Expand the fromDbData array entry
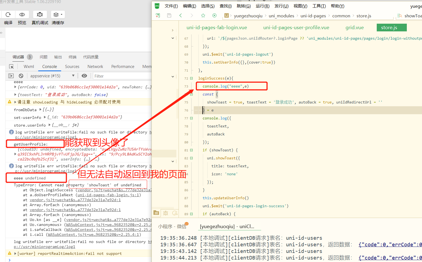 [41, 110]
